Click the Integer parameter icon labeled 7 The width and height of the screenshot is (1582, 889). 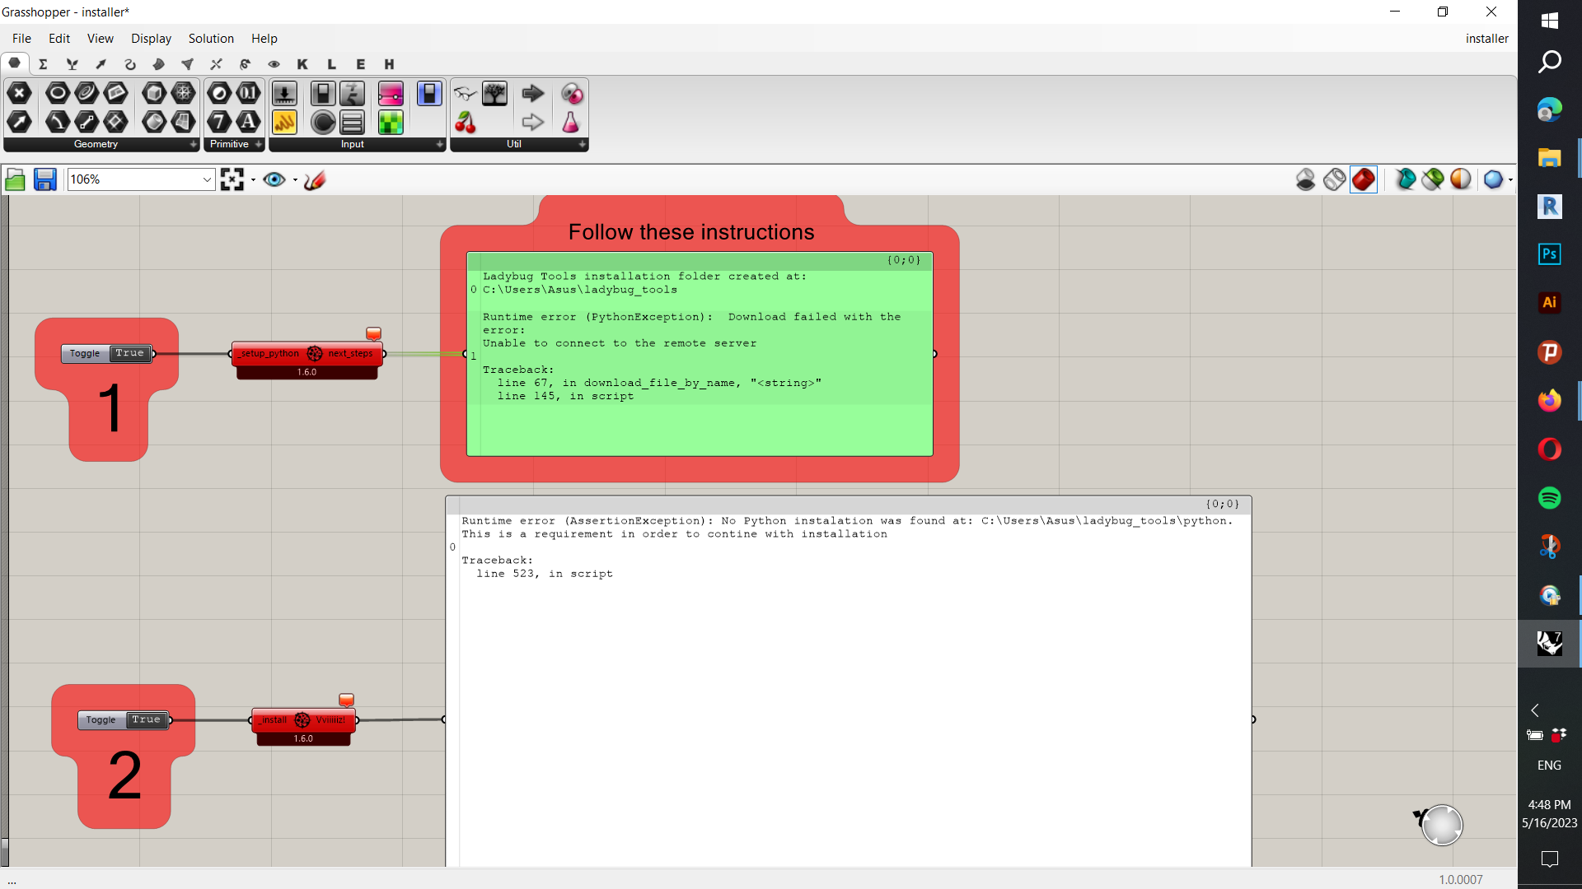(x=219, y=122)
